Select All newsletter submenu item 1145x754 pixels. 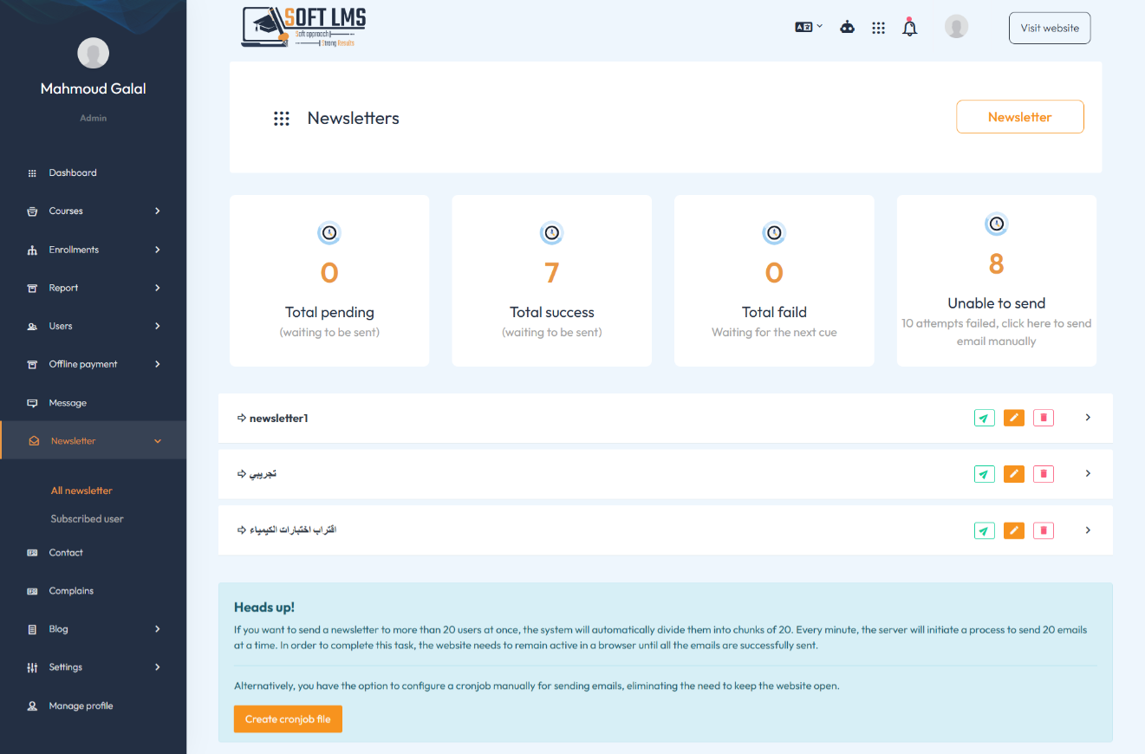[x=81, y=491]
